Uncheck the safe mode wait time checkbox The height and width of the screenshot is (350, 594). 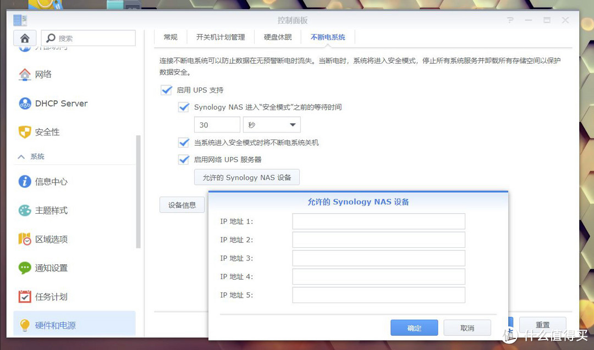click(184, 107)
